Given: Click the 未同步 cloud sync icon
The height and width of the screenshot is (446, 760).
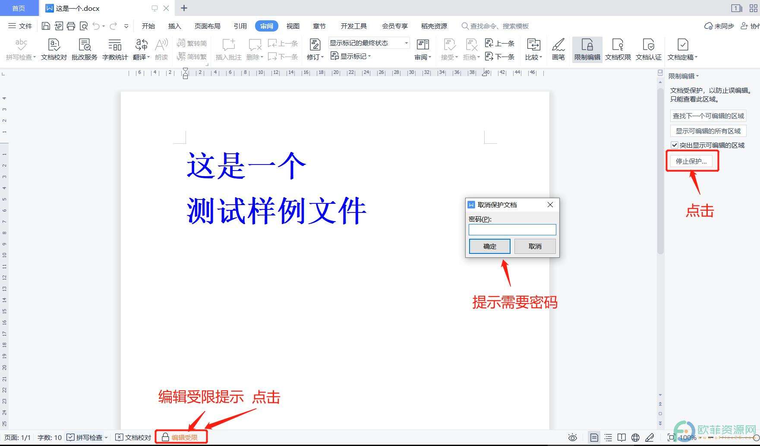Looking at the screenshot, I should point(719,26).
